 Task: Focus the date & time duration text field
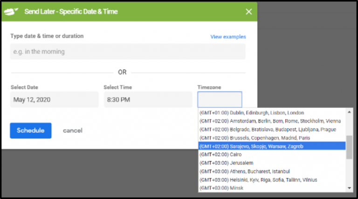pos(127,52)
